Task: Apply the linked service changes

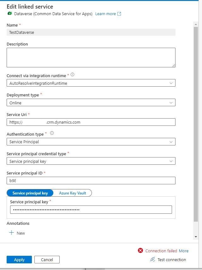Action: point(19,259)
